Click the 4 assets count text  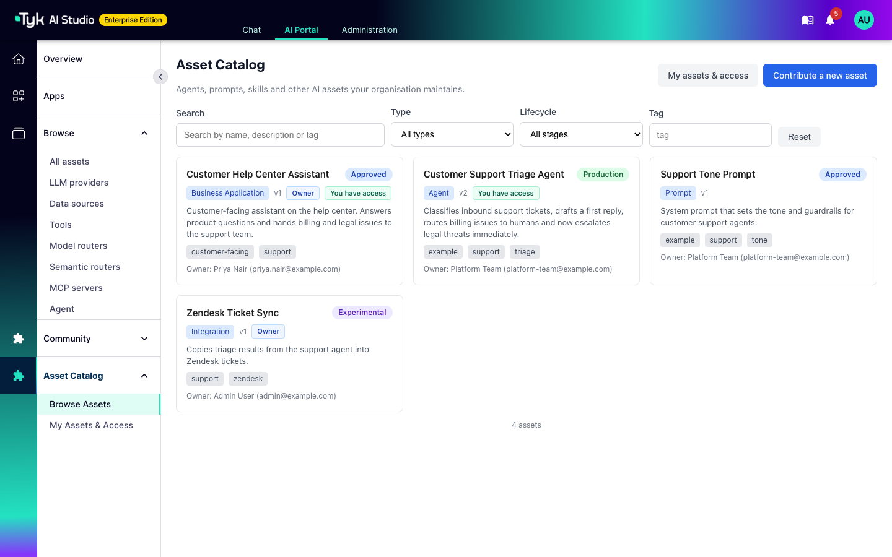pyautogui.click(x=527, y=425)
